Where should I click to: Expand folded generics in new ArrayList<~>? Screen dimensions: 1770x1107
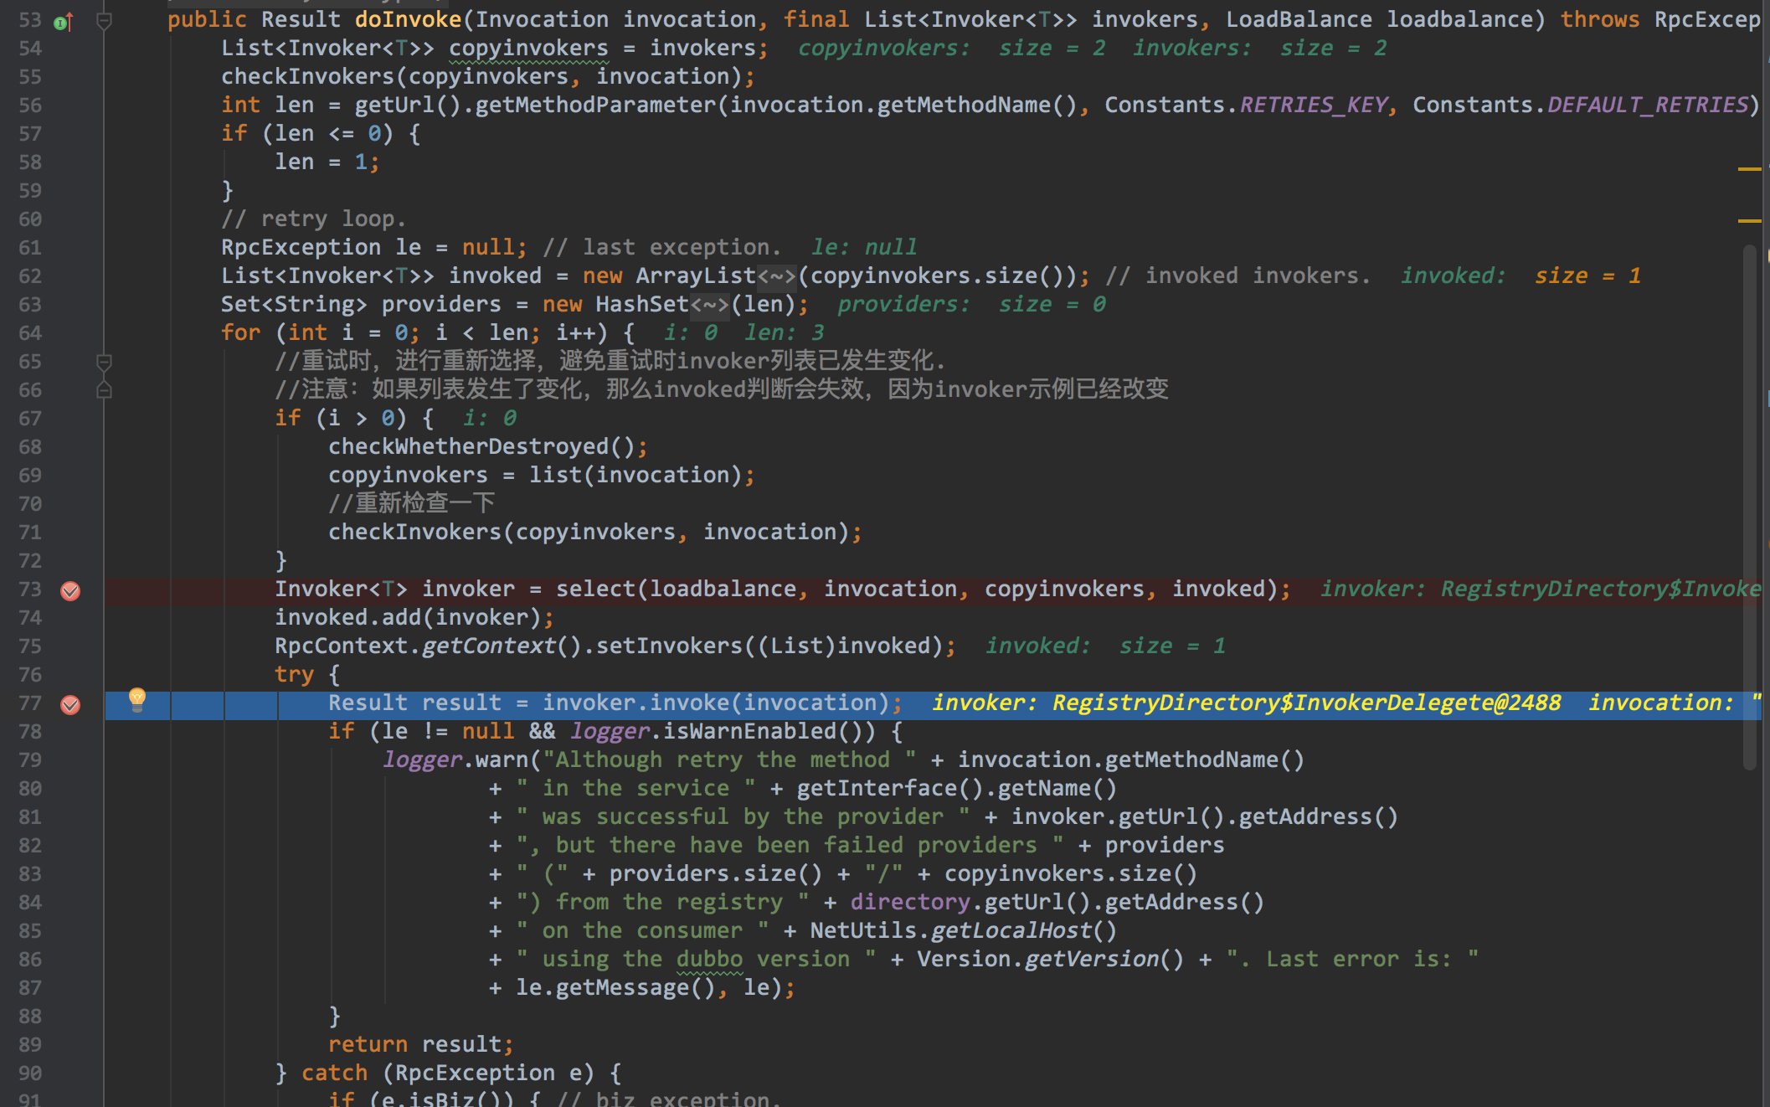coord(777,276)
